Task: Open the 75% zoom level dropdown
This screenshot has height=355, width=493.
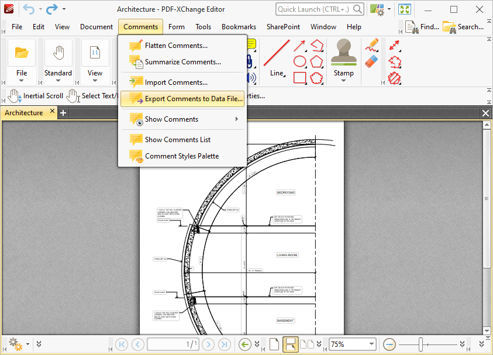Action: [x=371, y=344]
